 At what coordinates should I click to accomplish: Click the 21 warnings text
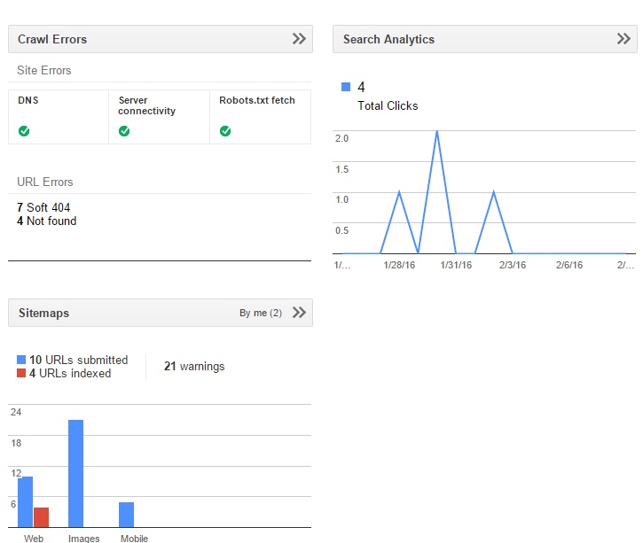point(194,367)
